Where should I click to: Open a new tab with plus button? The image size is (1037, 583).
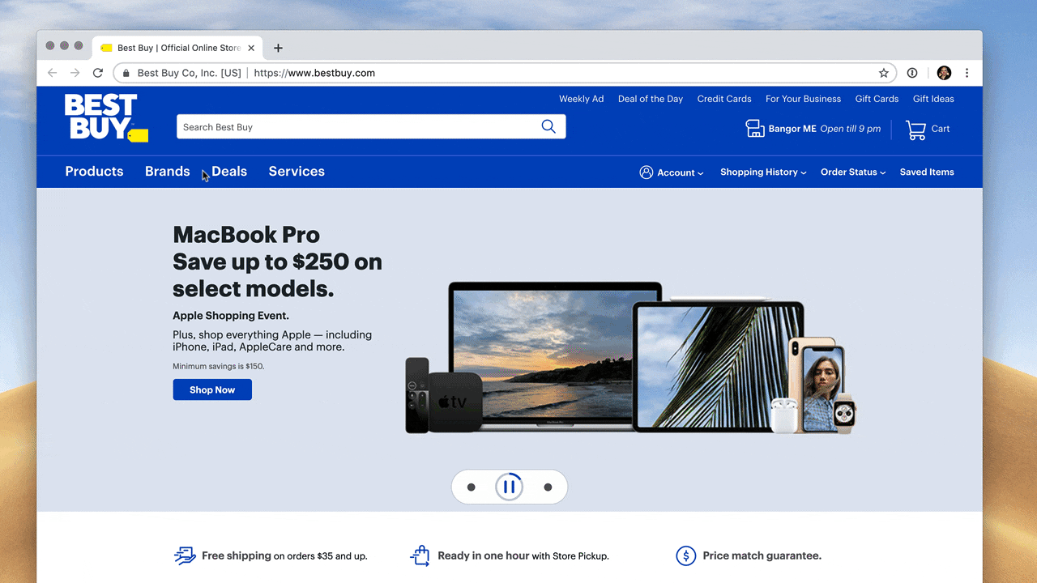point(278,48)
